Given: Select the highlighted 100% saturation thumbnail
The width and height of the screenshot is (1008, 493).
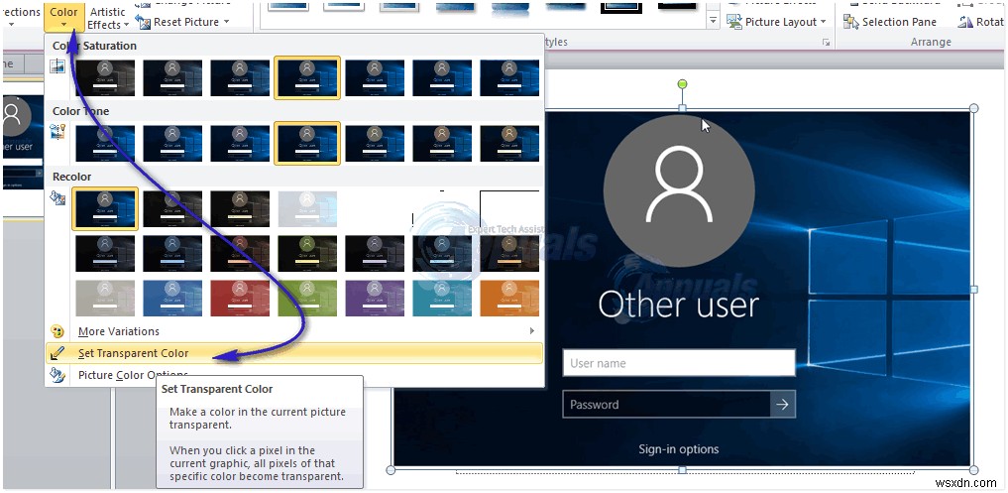Looking at the screenshot, I should click(307, 78).
